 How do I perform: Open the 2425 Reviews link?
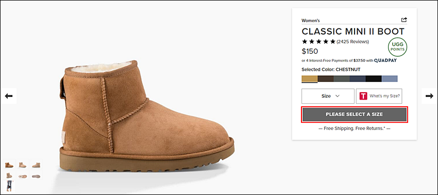[x=352, y=42]
